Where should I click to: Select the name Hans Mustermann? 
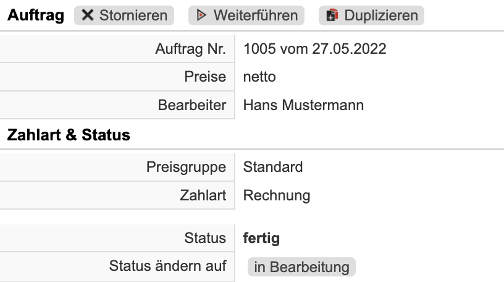coord(303,105)
